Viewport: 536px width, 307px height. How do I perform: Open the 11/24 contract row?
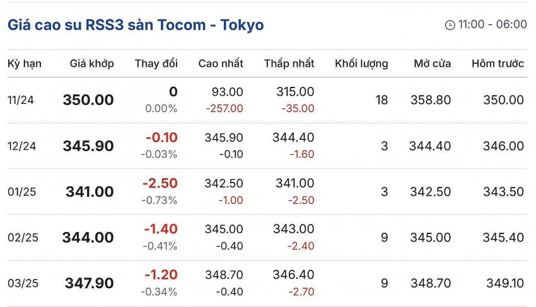click(21, 100)
